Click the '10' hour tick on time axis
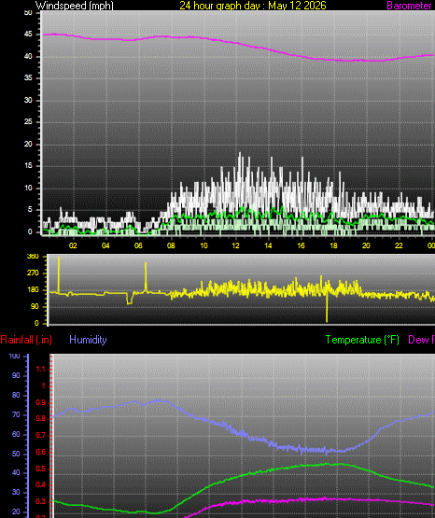435x518 pixels. (x=203, y=245)
